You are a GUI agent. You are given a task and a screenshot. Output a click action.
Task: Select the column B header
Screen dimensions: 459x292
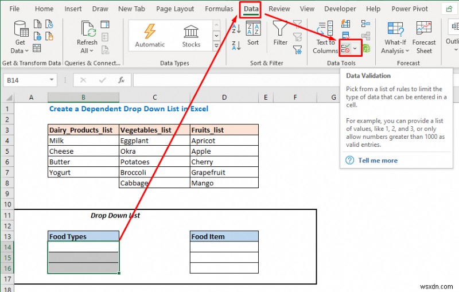83,97
